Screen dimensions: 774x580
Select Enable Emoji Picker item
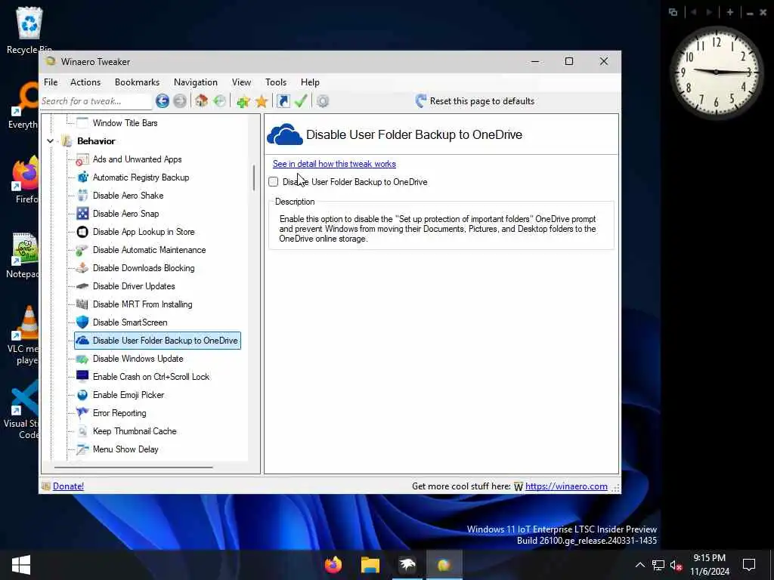(x=128, y=395)
